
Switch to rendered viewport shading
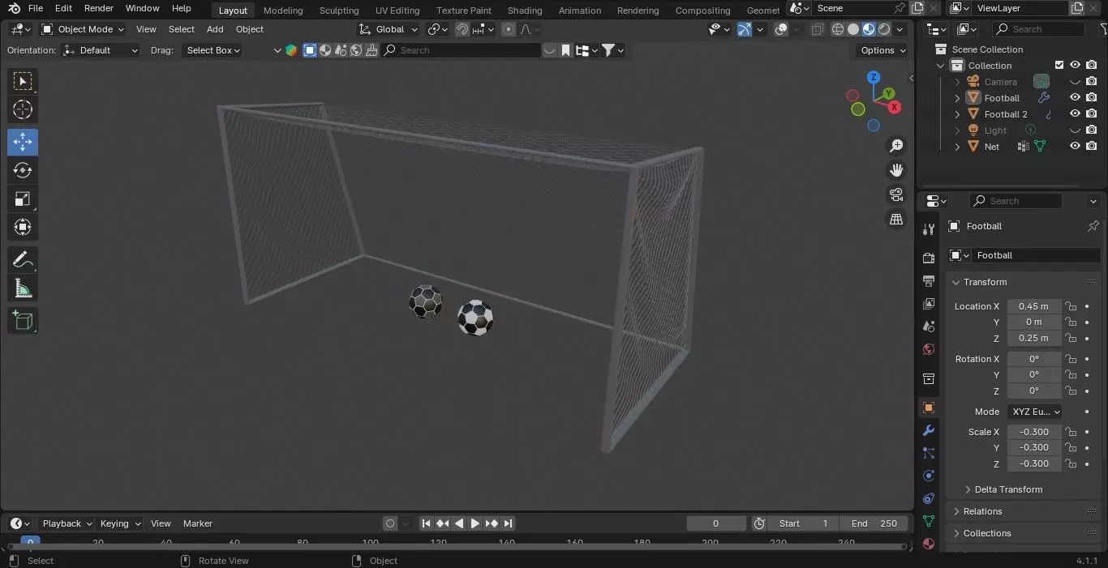point(884,29)
